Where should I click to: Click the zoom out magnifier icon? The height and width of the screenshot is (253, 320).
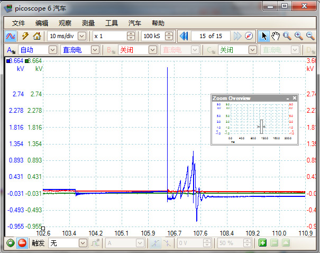point(310,36)
